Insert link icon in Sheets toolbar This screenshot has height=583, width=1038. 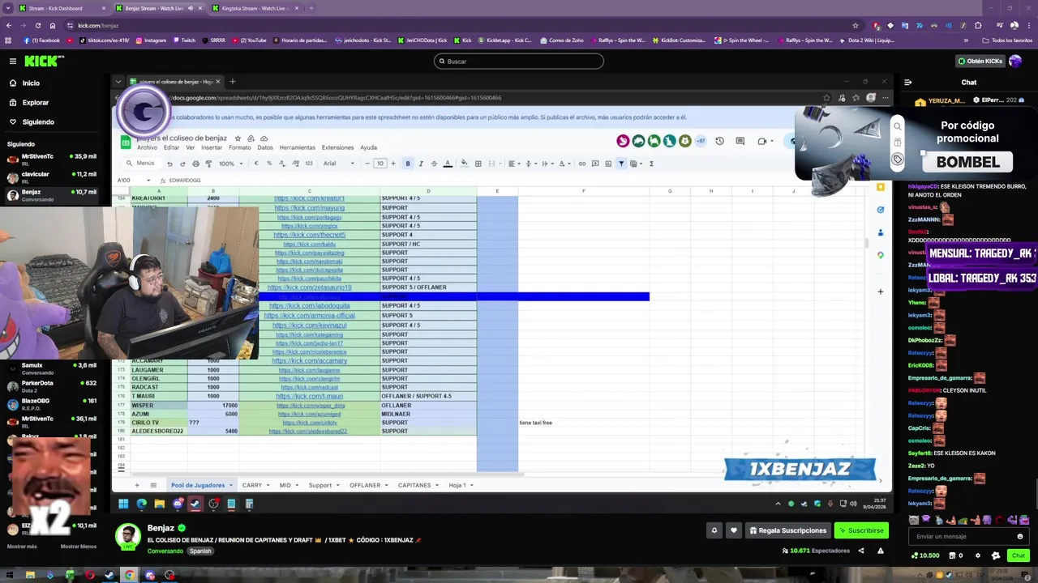pyautogui.click(x=581, y=164)
